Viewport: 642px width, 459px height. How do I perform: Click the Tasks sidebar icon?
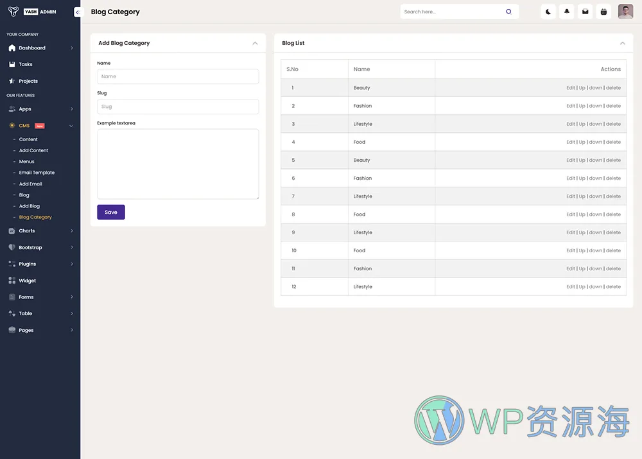tap(12, 64)
